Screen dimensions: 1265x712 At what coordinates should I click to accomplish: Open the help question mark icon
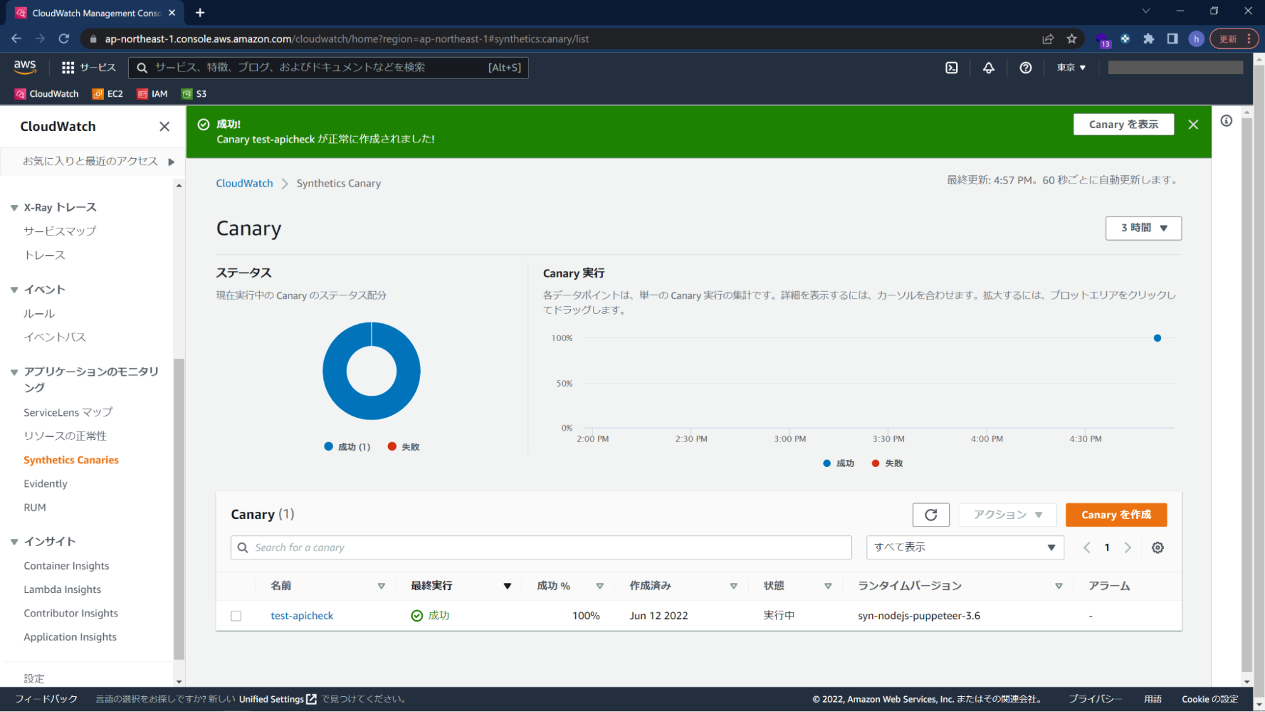1026,68
